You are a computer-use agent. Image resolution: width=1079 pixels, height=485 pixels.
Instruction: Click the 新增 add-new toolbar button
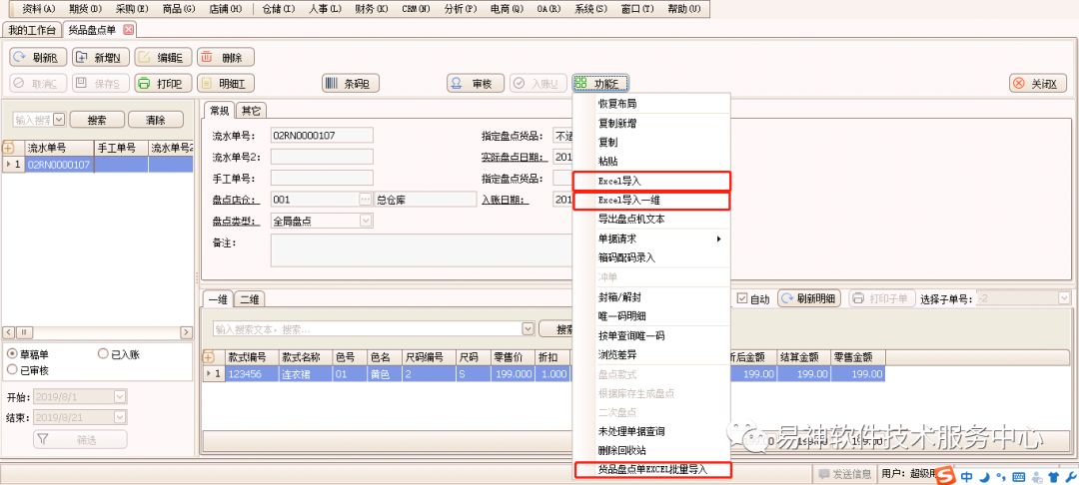(101, 58)
